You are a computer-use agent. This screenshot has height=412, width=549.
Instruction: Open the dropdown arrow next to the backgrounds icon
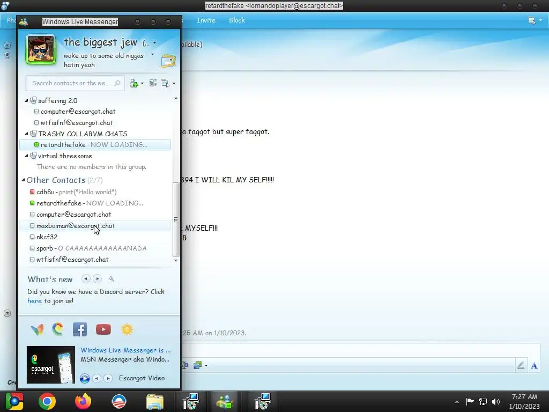[x=206, y=366]
